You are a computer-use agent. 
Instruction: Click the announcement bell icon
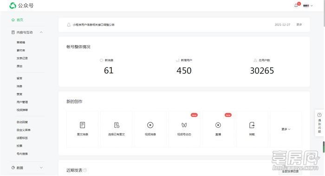[x=69, y=25]
